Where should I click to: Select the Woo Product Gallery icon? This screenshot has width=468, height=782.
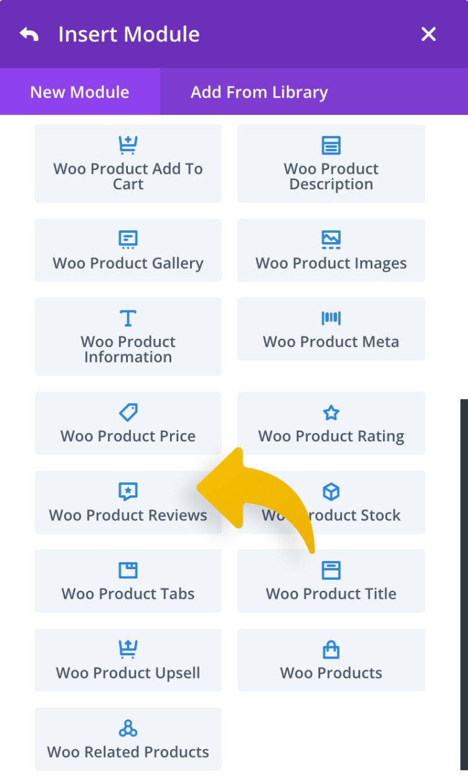coord(128,240)
